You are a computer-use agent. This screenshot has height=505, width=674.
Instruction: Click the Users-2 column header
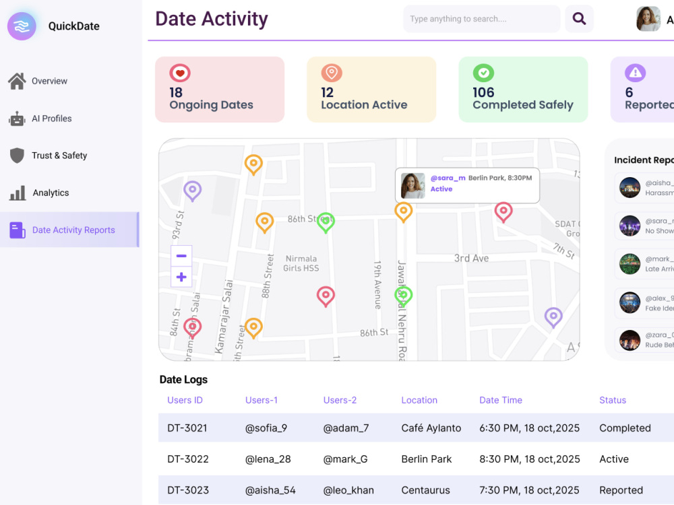click(x=340, y=400)
